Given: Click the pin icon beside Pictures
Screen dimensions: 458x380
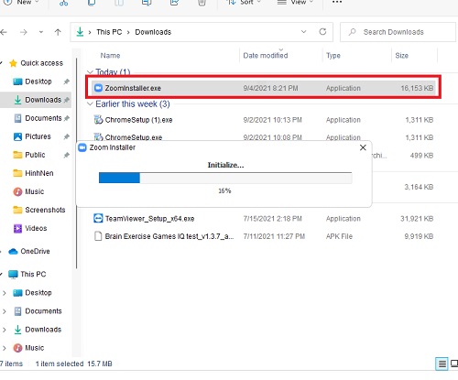Looking at the screenshot, I should [x=66, y=136].
